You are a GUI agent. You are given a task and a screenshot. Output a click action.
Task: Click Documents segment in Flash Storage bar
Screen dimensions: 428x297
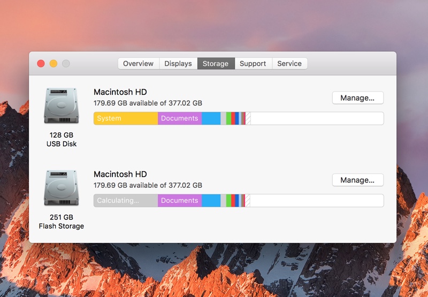(180, 201)
